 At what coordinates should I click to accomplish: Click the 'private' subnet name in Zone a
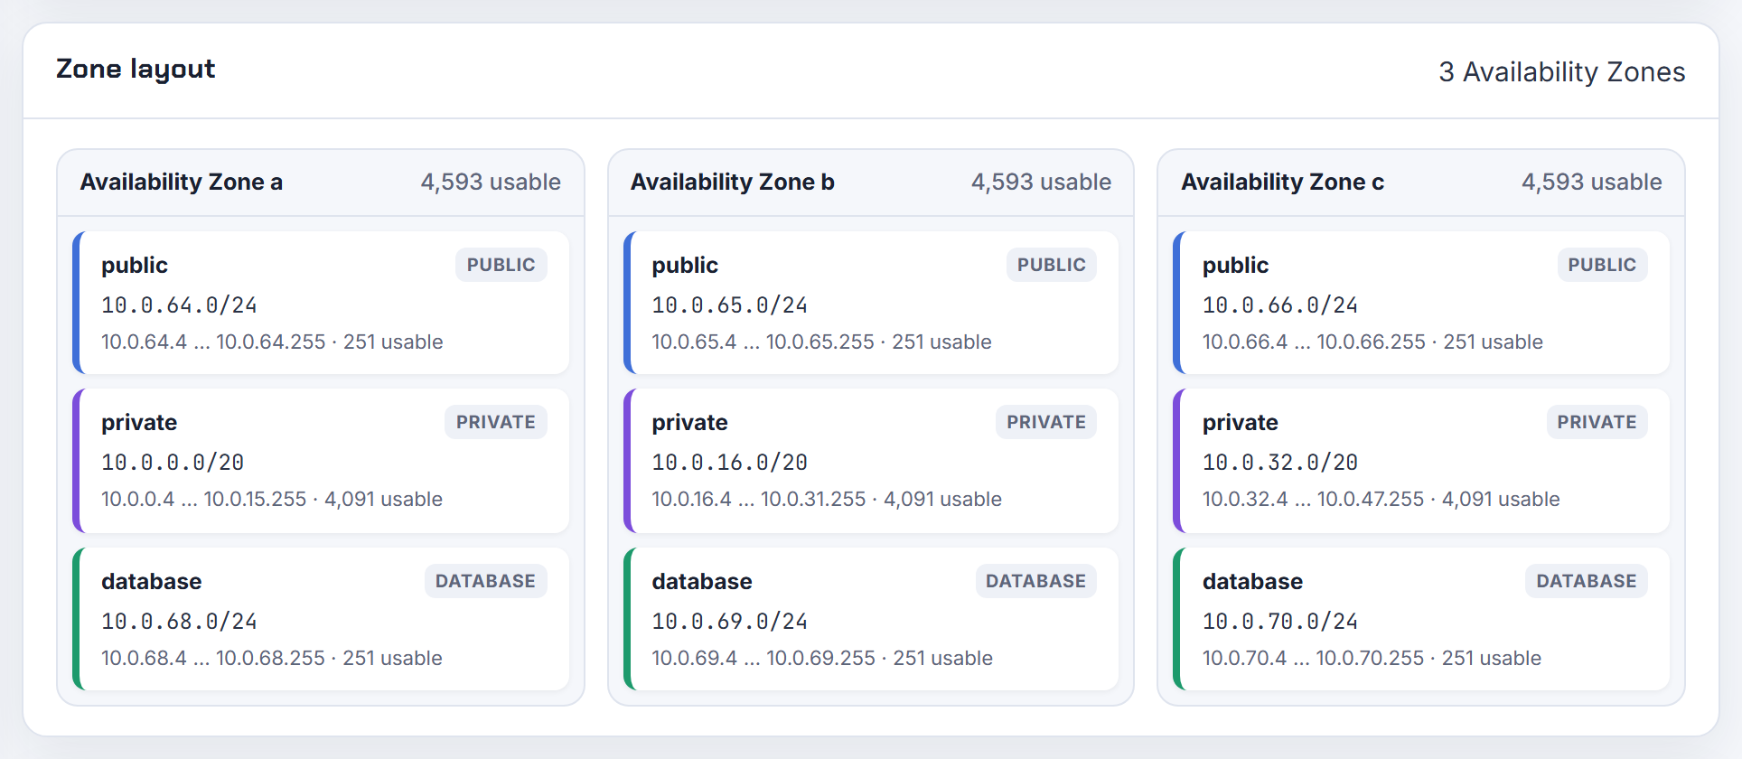click(139, 423)
